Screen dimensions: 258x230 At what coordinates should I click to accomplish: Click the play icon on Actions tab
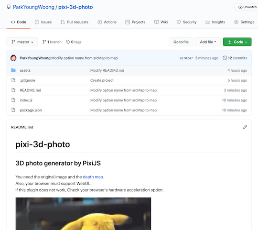pos(100,22)
